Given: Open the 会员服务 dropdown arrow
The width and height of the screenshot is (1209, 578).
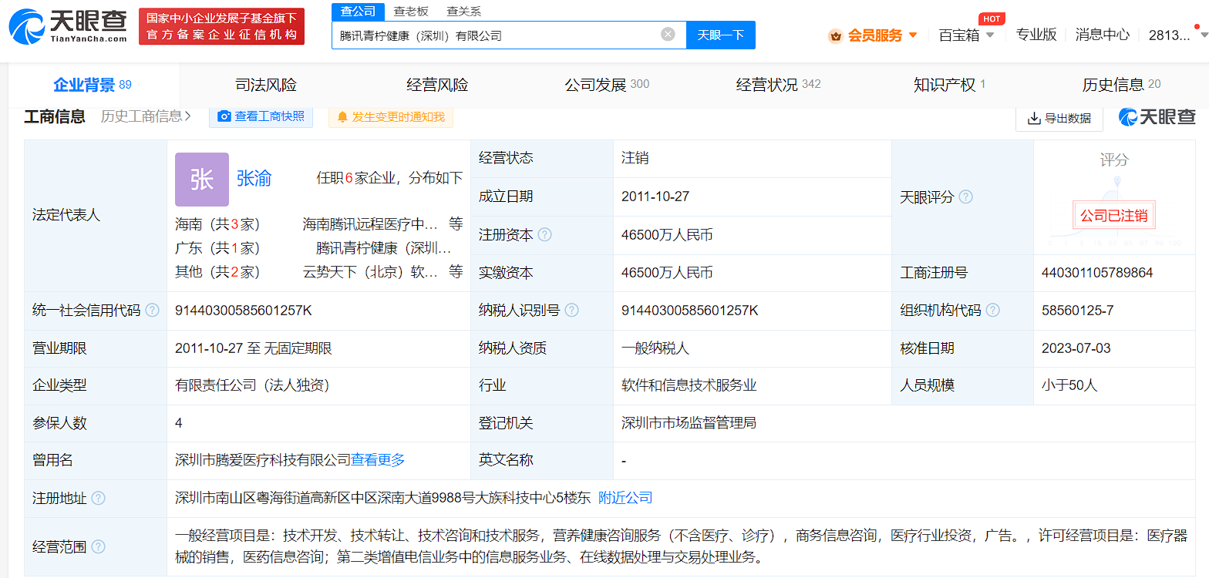Looking at the screenshot, I should point(913,35).
